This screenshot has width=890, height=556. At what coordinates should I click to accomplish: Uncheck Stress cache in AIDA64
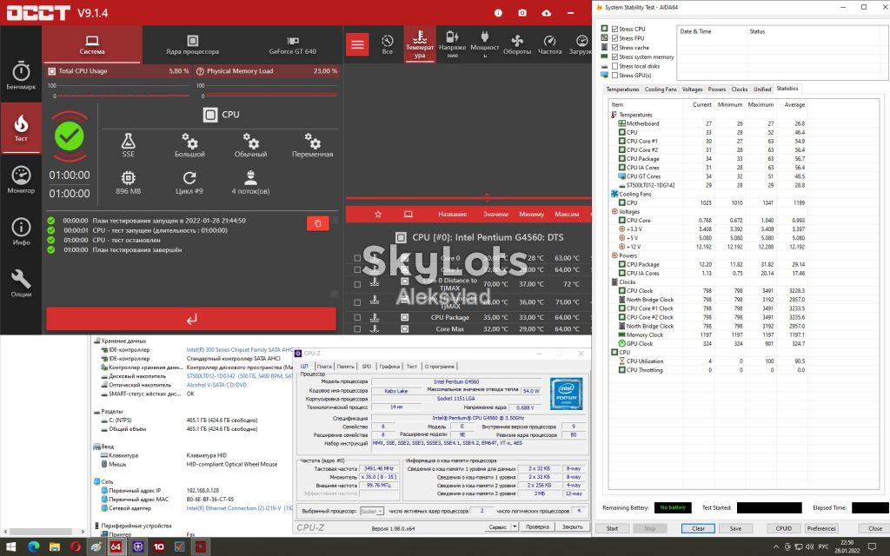pyautogui.click(x=614, y=48)
